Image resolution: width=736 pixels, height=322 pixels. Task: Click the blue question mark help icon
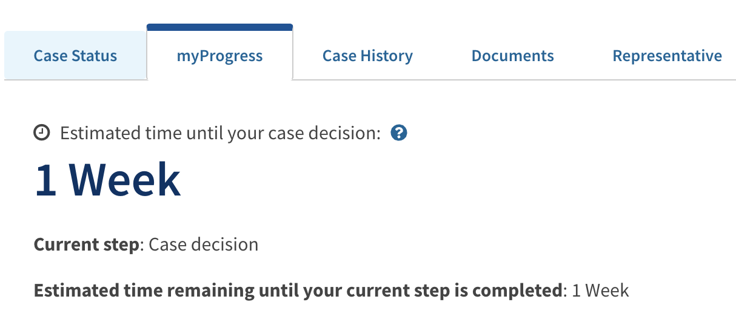(x=398, y=133)
